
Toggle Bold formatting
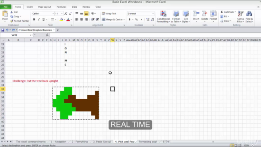coord(34,20)
